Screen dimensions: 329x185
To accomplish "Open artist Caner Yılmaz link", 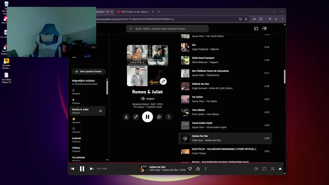I will pyautogui.click(x=199, y=153).
